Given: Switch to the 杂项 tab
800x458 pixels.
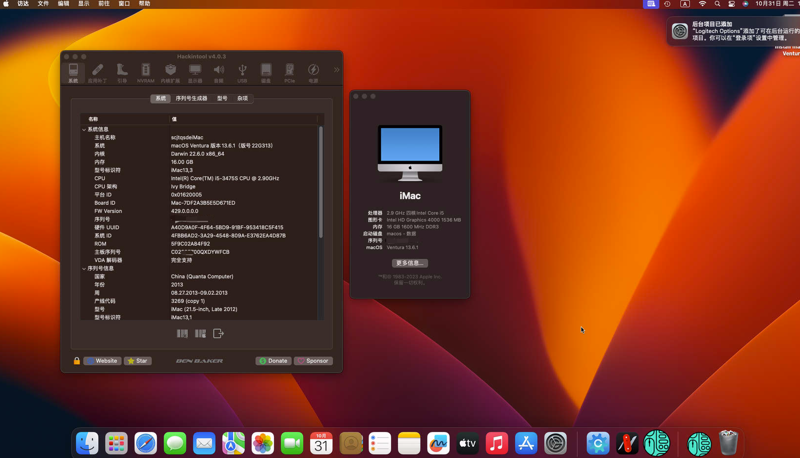Looking at the screenshot, I should 242,98.
